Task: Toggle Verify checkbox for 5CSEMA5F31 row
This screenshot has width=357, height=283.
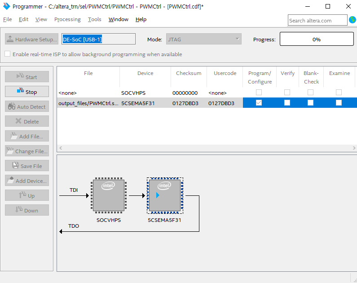Action: (x=287, y=103)
